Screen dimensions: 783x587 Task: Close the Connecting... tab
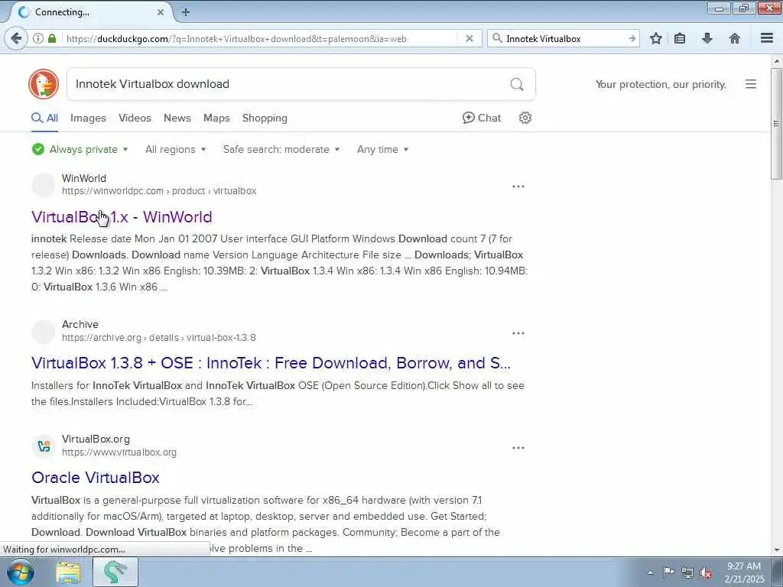(161, 12)
